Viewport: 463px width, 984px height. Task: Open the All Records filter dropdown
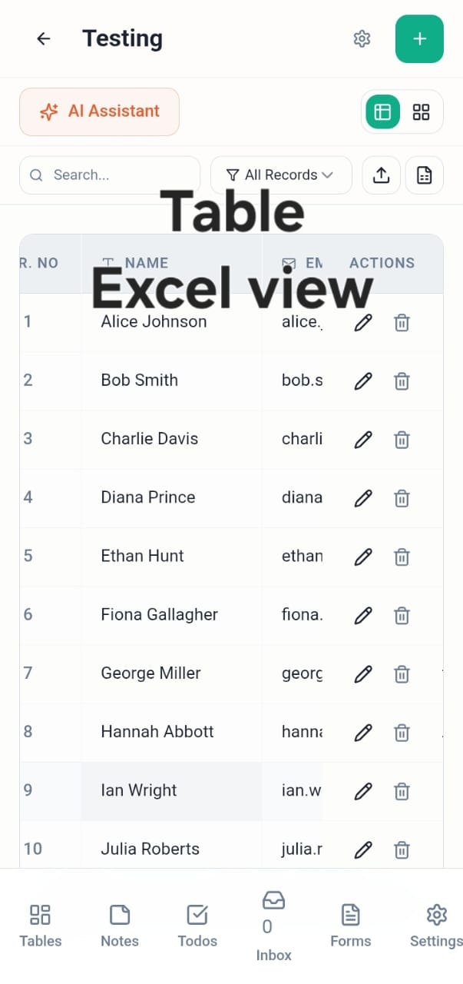pos(281,175)
